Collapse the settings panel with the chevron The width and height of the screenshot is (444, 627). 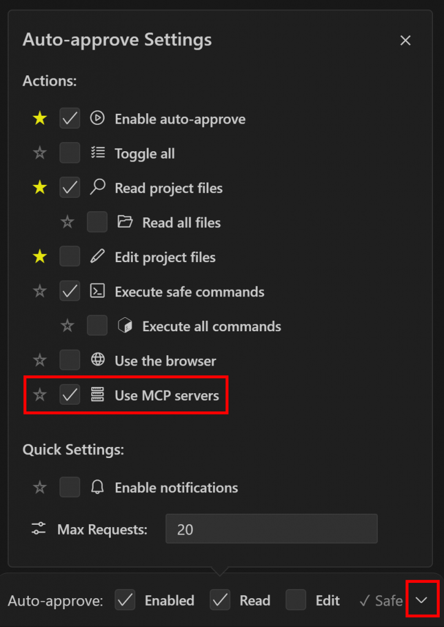pos(423,601)
